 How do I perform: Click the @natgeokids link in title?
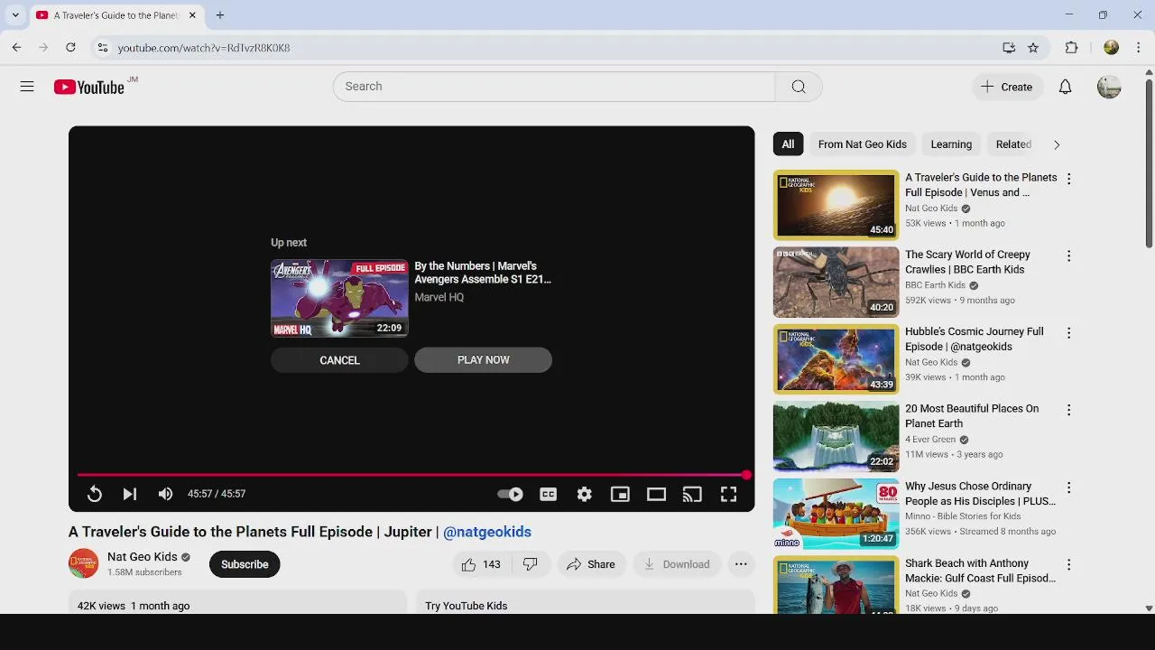(x=487, y=532)
